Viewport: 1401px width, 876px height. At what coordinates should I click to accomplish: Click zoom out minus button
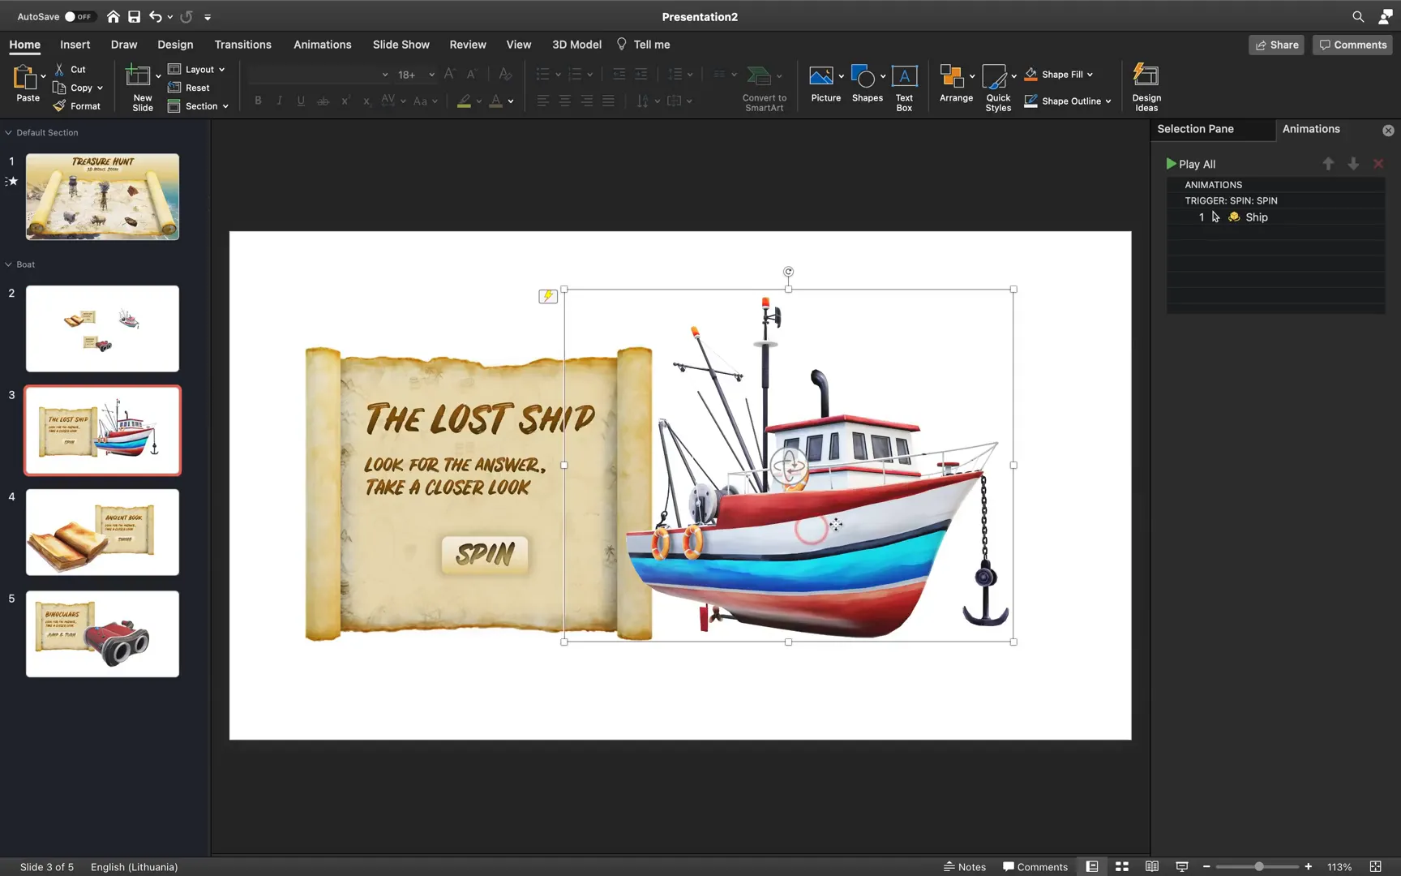pyautogui.click(x=1206, y=866)
